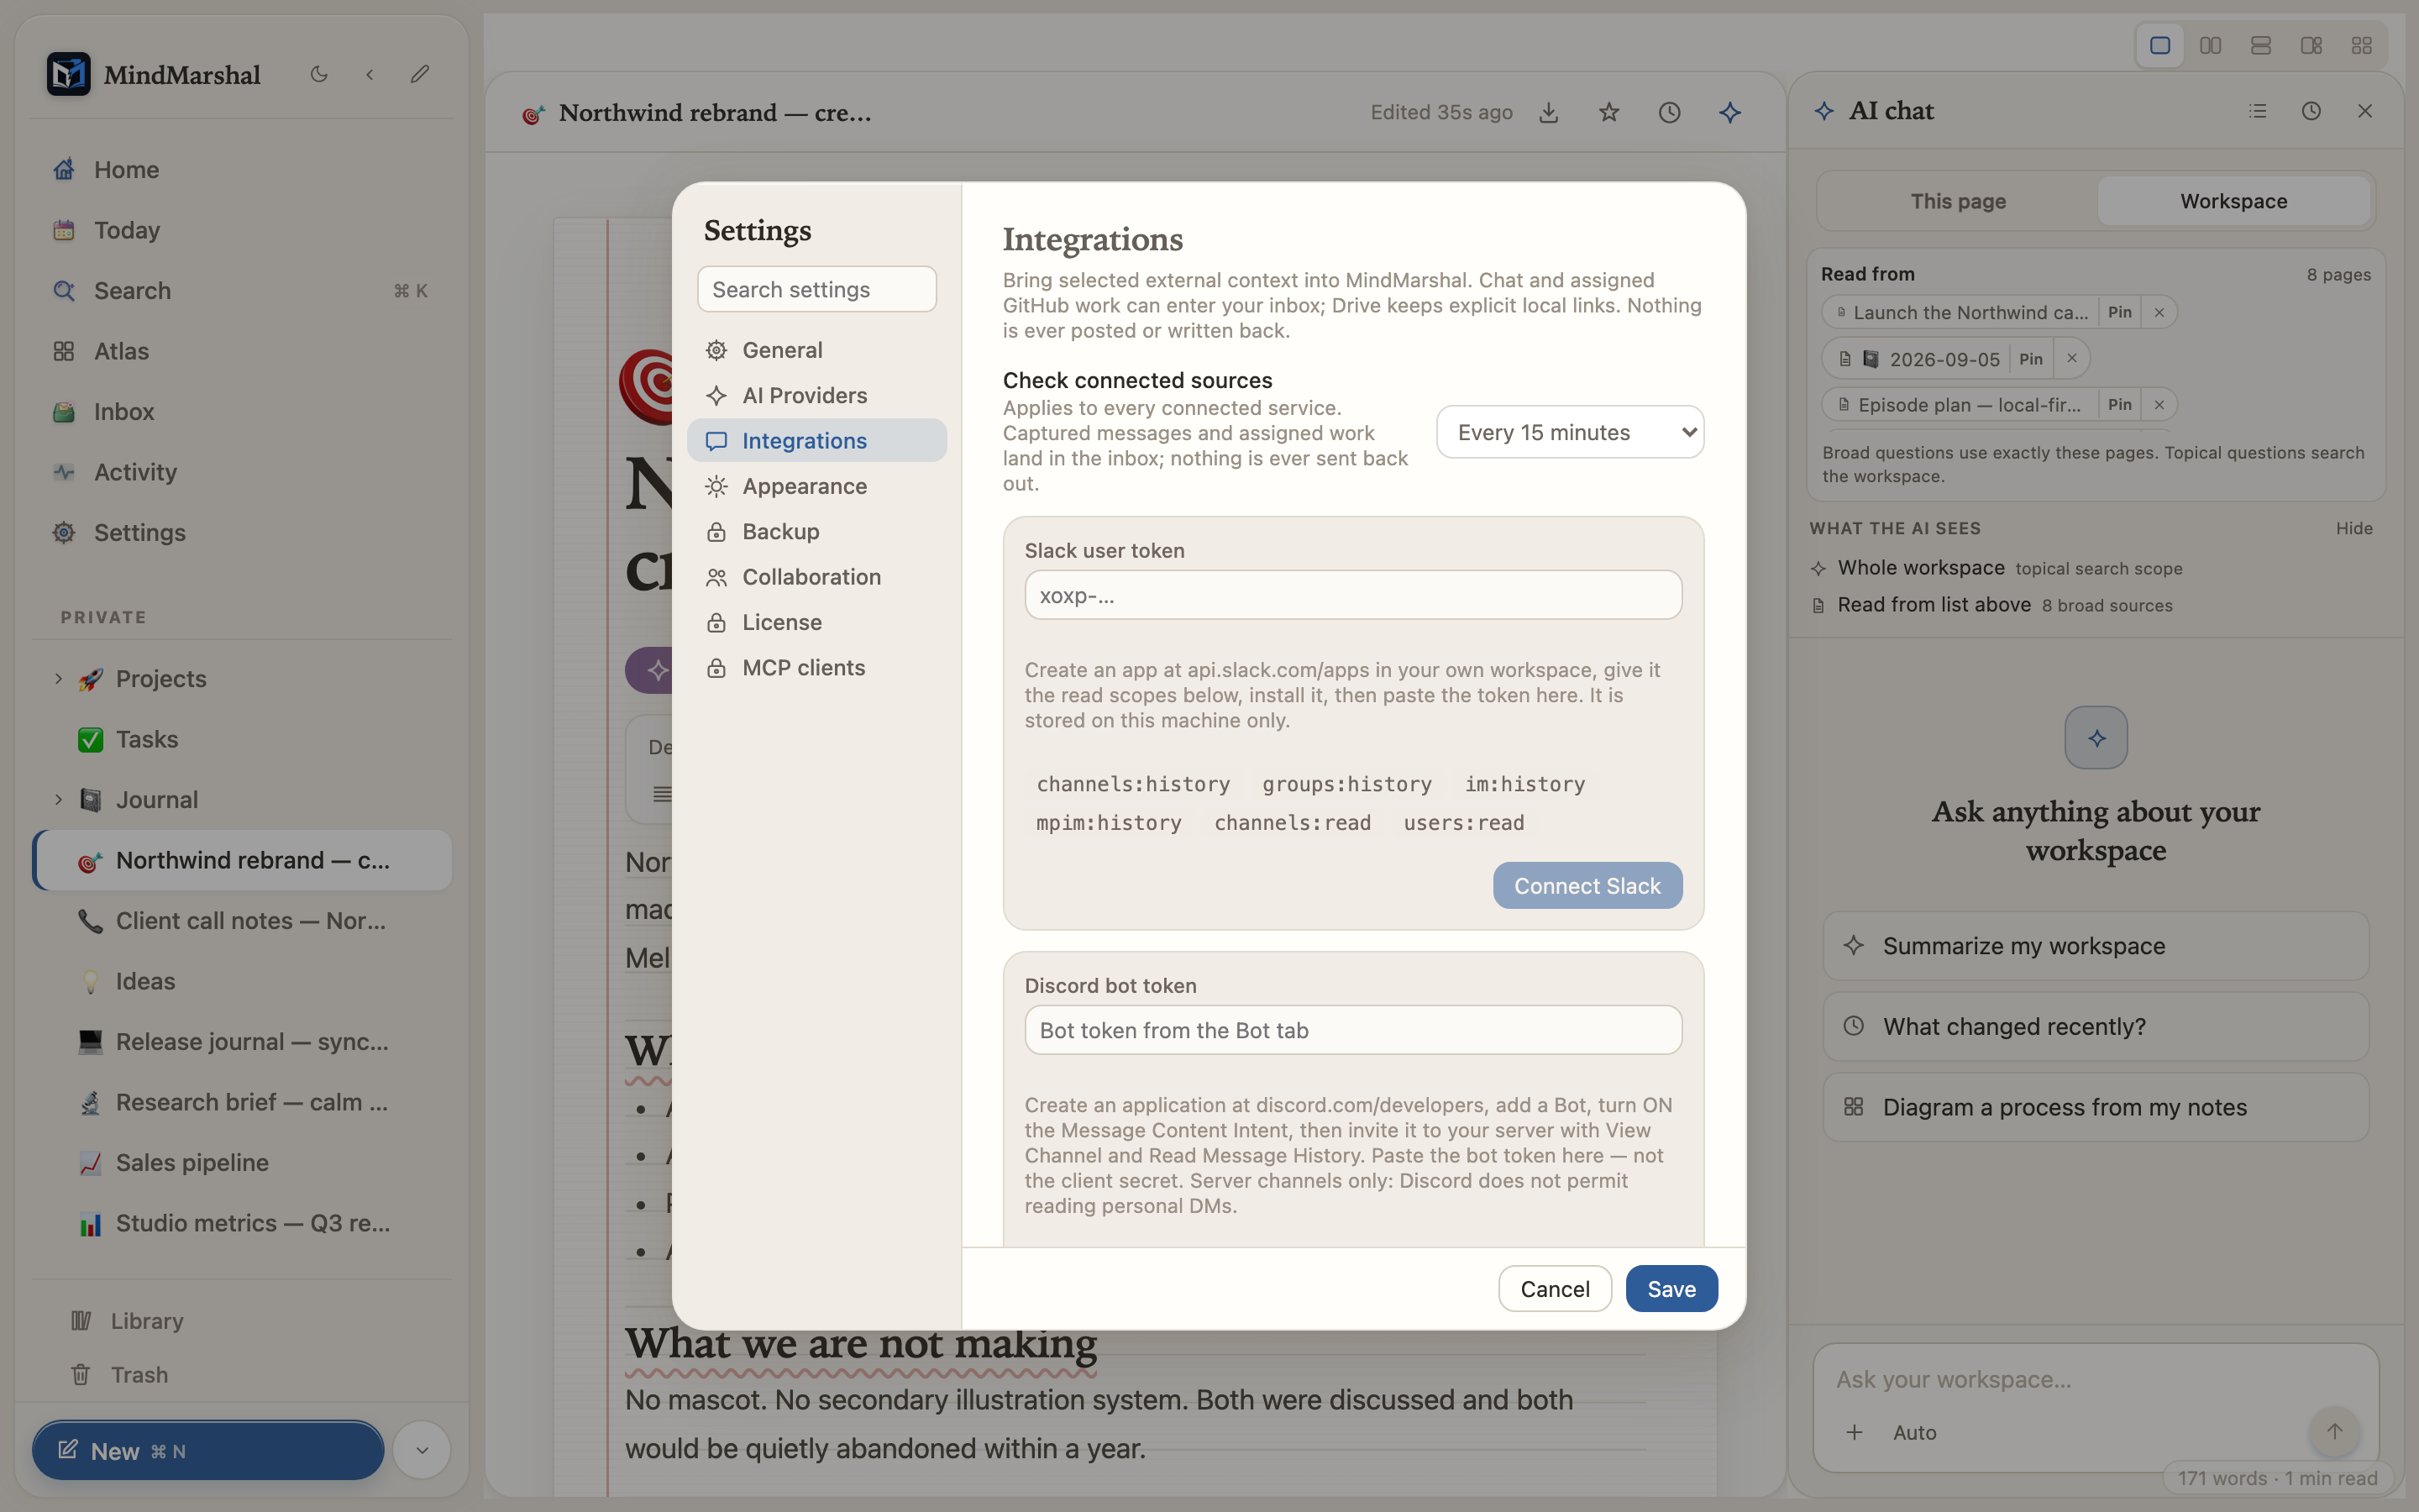Go to Home in sidebar

click(x=242, y=170)
